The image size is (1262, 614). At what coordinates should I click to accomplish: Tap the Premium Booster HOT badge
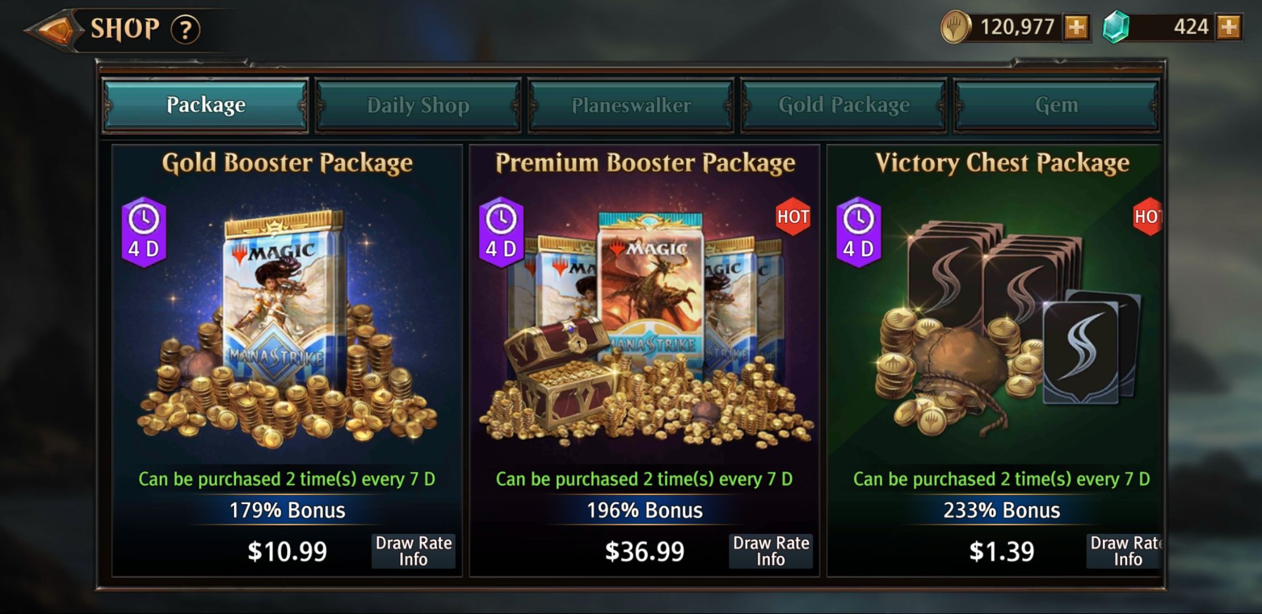793,217
